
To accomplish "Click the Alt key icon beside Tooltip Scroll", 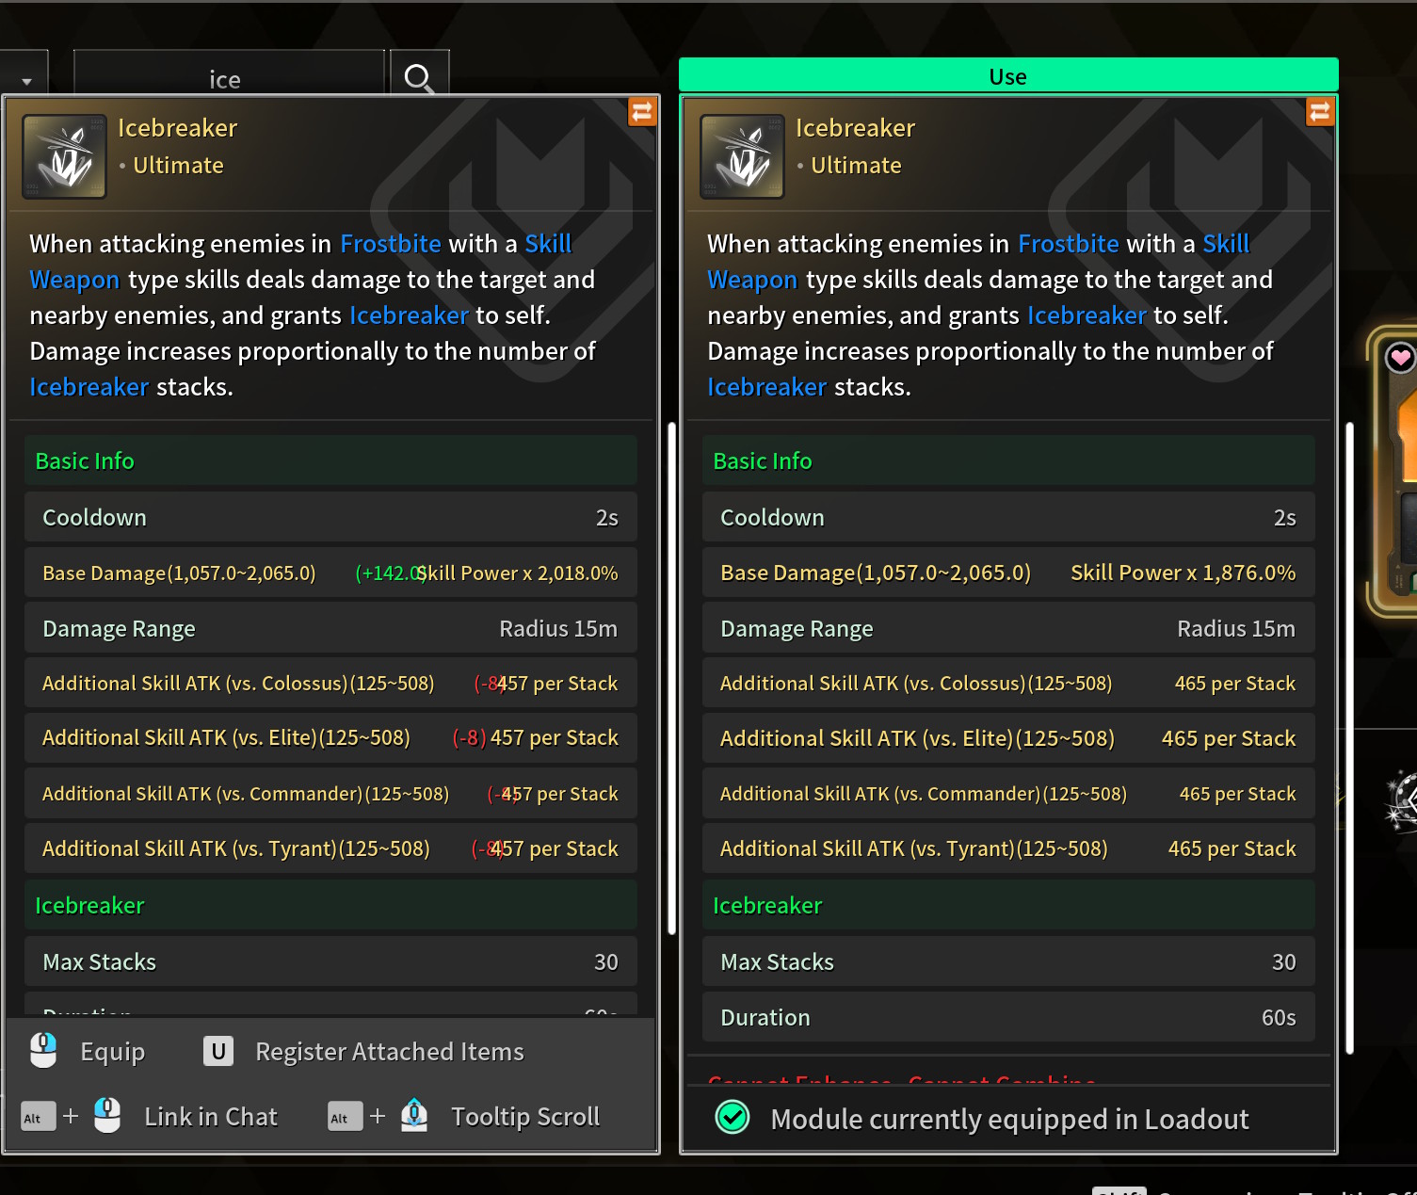I will pos(346,1117).
